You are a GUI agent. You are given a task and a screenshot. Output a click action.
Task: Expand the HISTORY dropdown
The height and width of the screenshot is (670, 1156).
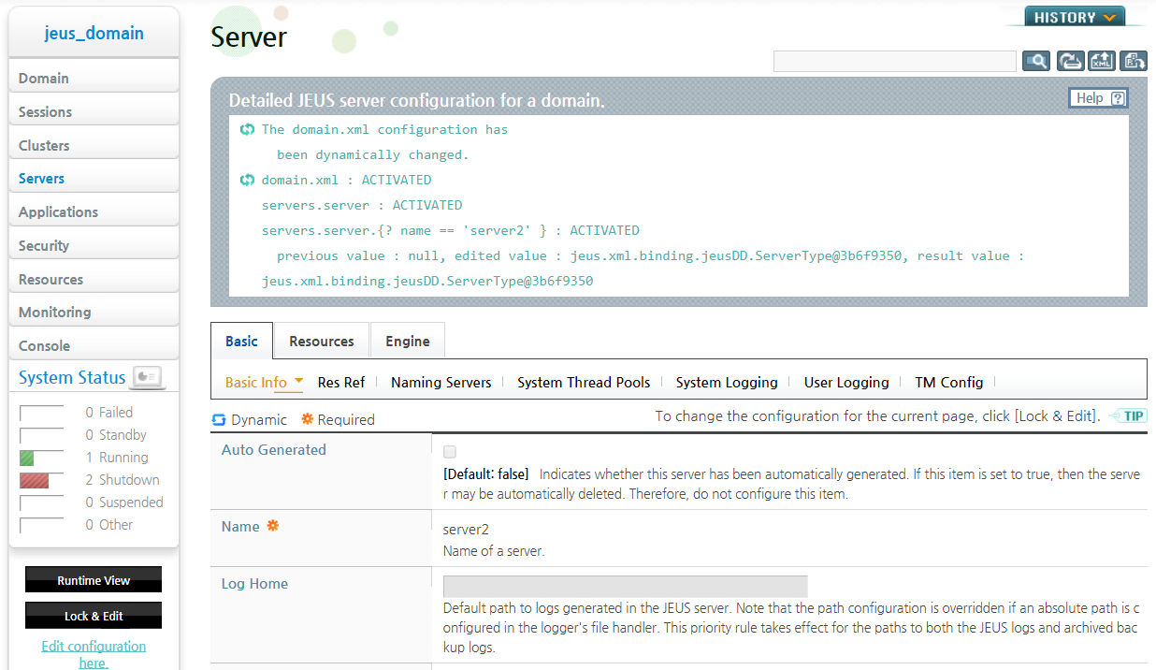coord(1075,17)
